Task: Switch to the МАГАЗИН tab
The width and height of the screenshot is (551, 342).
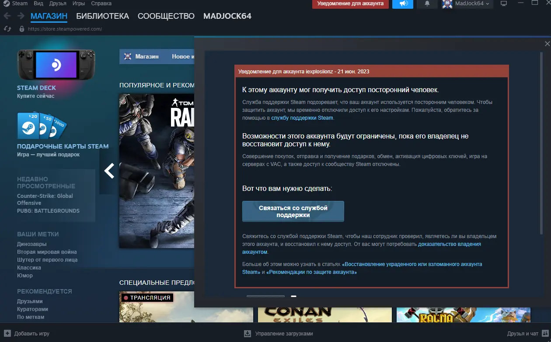Action: pos(49,16)
